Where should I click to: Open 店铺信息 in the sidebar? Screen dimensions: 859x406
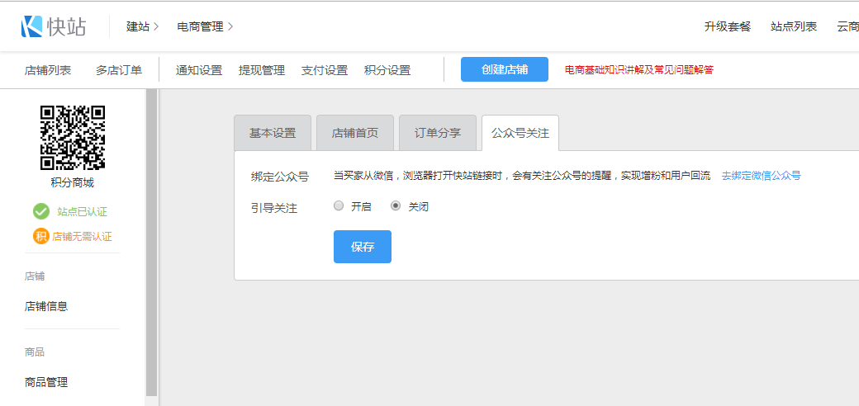(x=46, y=306)
